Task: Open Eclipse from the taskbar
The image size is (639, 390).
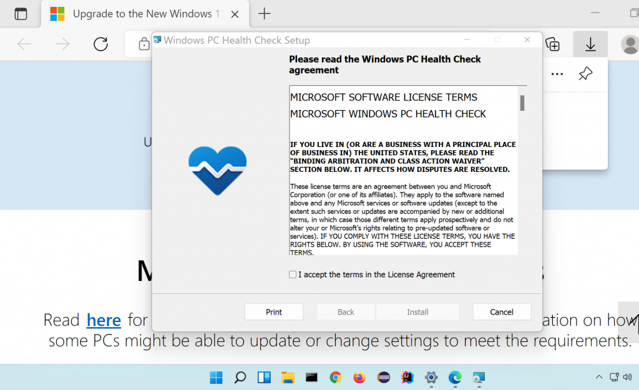Action: pos(383,378)
